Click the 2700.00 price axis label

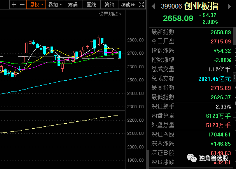click(135, 53)
